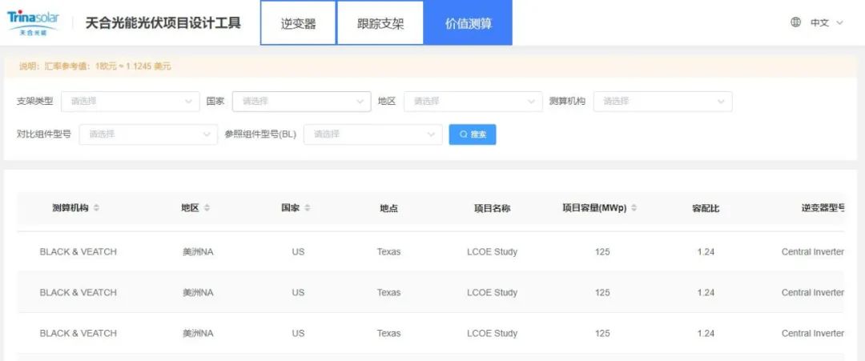Sort by 测算机构 column arrows

(97, 208)
